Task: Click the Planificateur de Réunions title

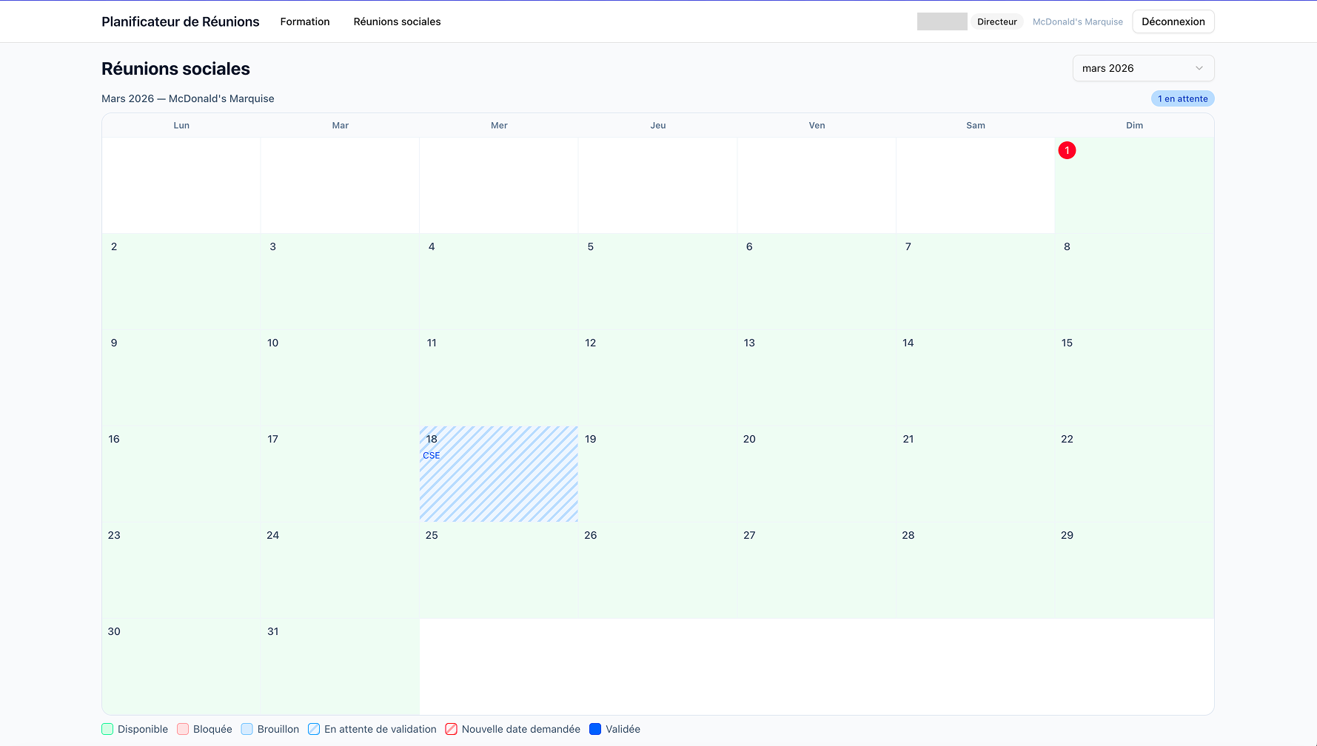Action: pos(180,21)
